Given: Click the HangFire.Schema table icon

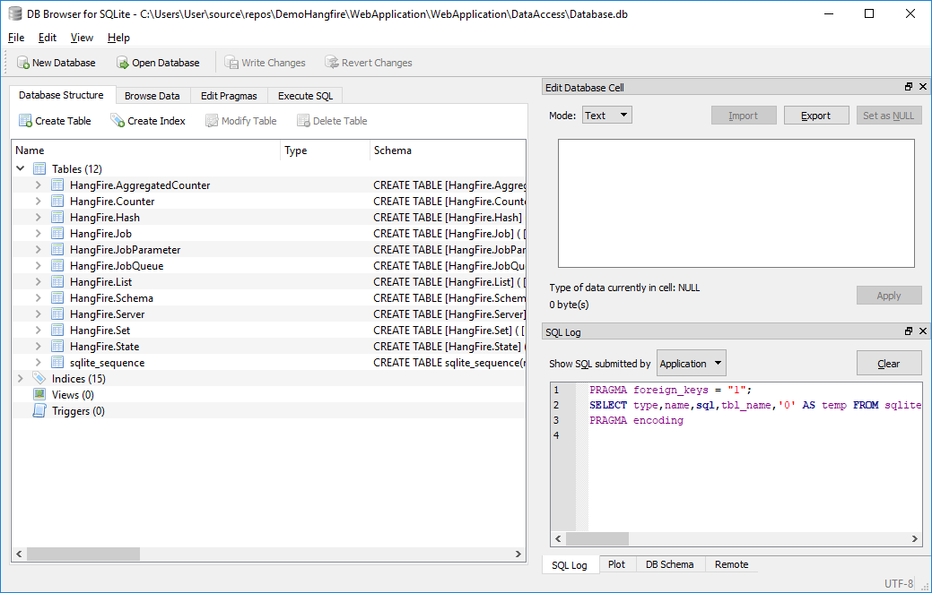Looking at the screenshot, I should click(x=57, y=297).
